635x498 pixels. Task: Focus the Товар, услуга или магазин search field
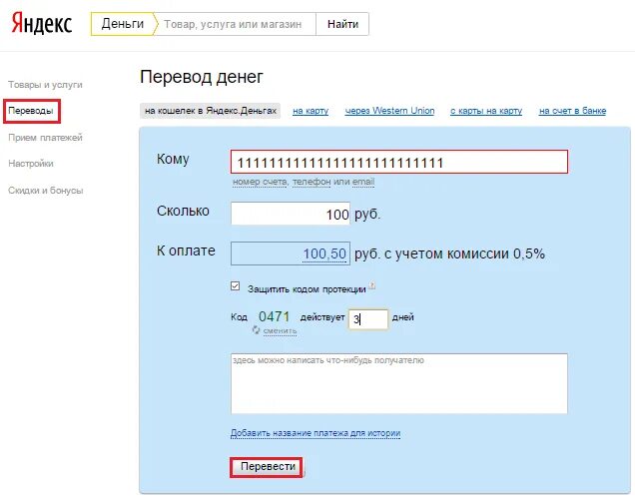point(236,24)
